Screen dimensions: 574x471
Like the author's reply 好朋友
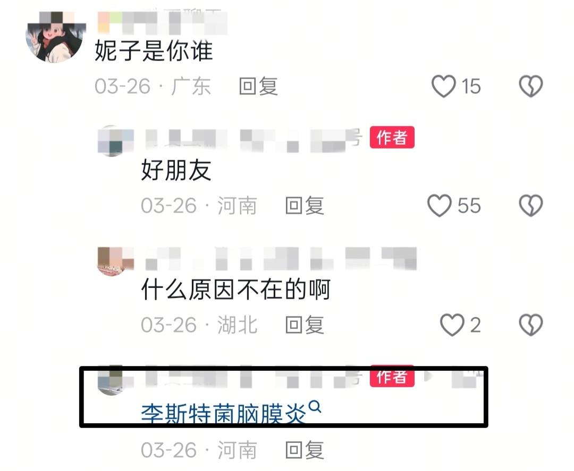[x=440, y=205]
